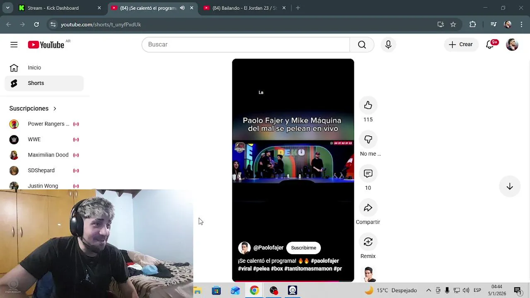Open the tab search dropdown arrow
This screenshot has width=530, height=298.
pos(7,8)
